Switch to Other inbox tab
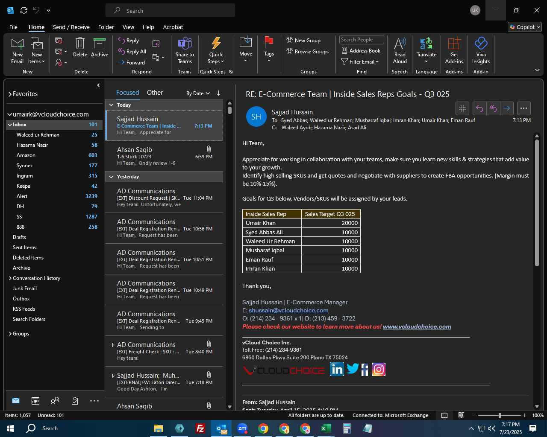This screenshot has height=437, width=547. (x=155, y=93)
